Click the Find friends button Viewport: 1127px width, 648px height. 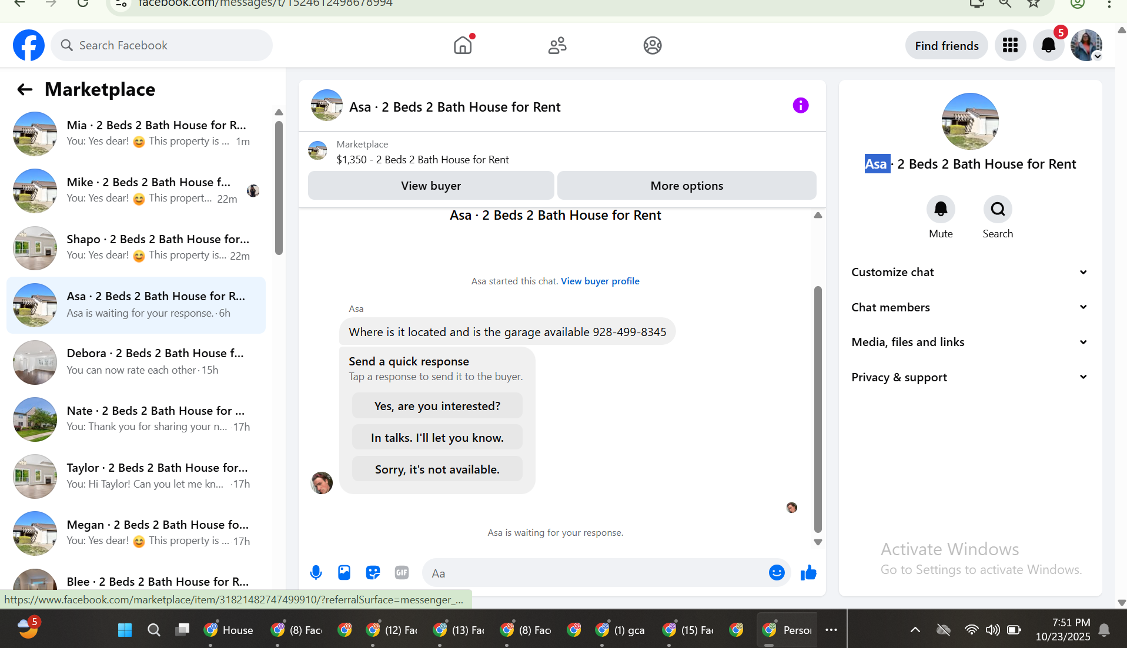pos(947,45)
